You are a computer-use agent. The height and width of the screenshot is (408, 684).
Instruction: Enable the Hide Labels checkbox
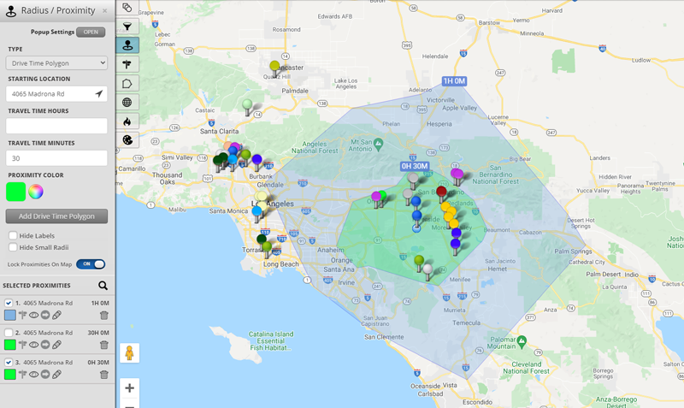tap(13, 235)
